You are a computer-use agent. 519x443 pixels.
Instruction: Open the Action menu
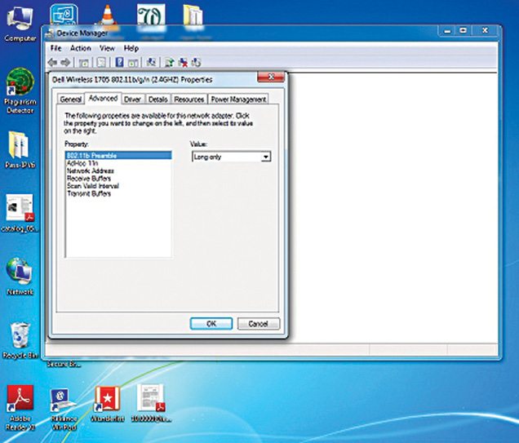(81, 48)
